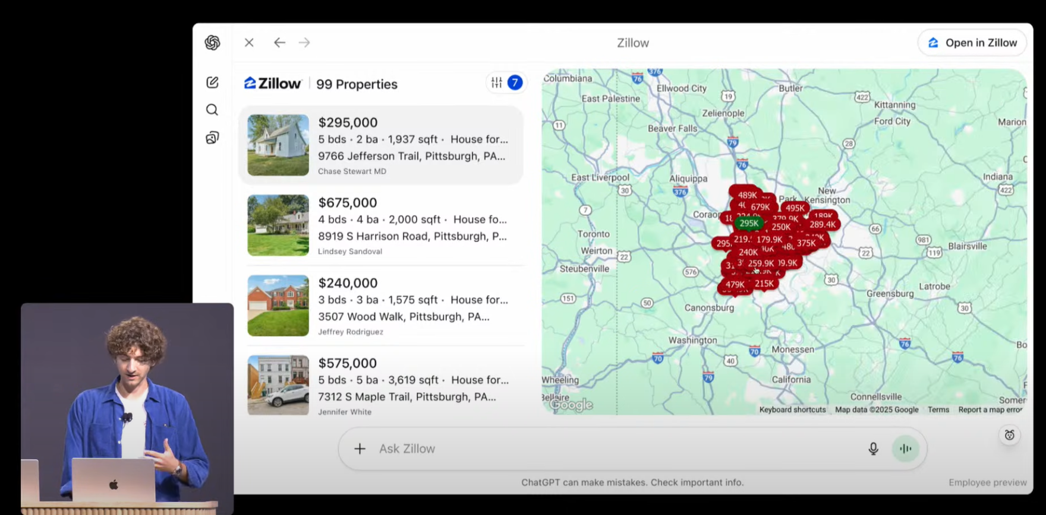Screen dimensions: 1046x515
Task: Click Map data ©2025 Google text
Action: coord(877,410)
